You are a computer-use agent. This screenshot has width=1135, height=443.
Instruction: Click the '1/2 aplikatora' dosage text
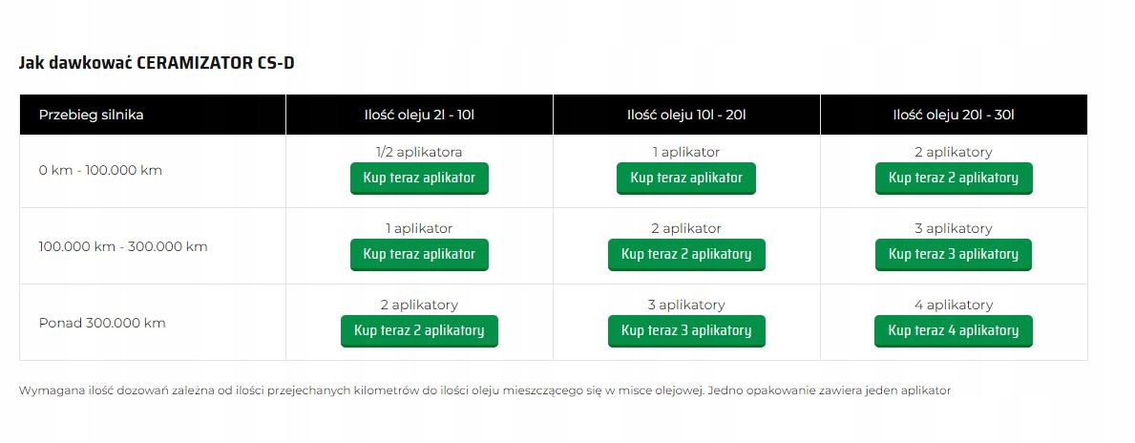click(x=418, y=152)
